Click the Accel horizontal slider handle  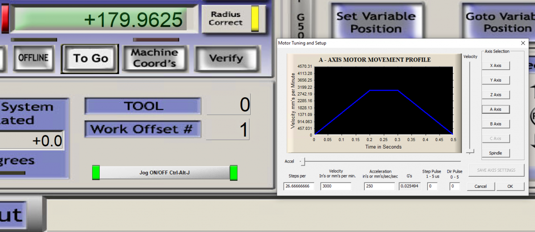coord(304,161)
